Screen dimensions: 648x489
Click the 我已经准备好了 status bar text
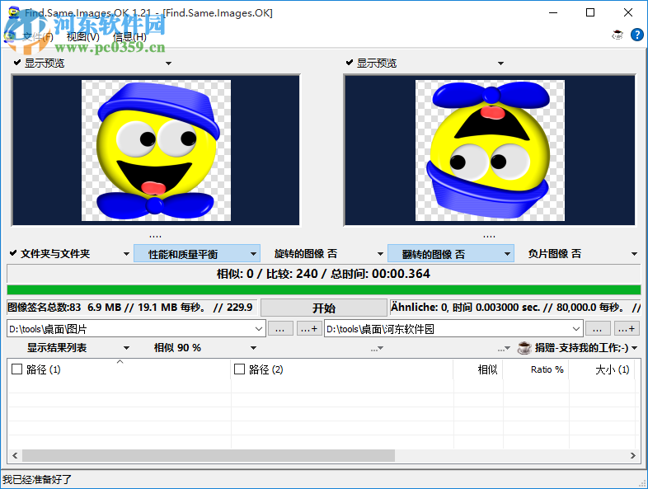(37, 479)
